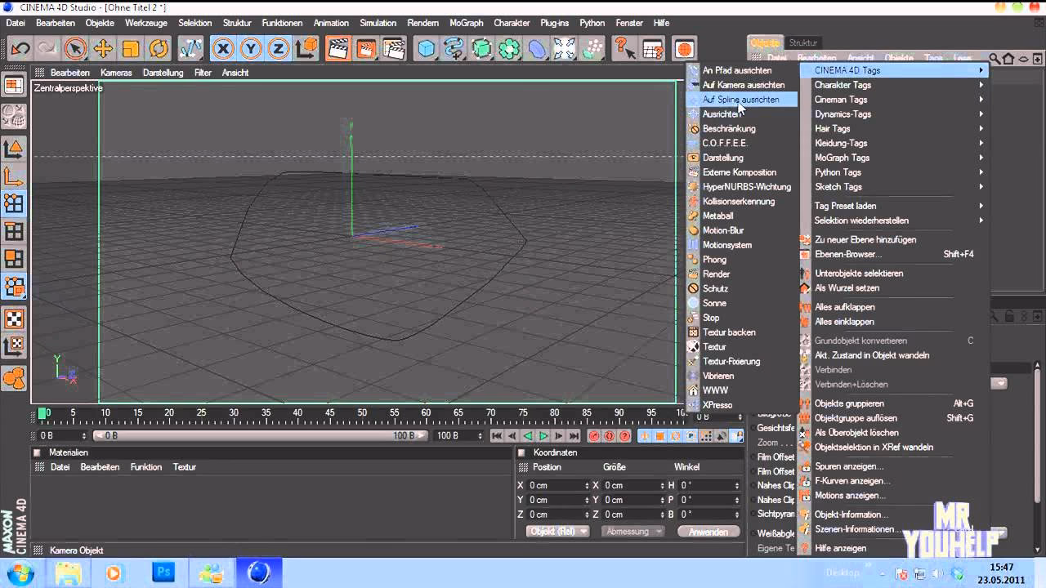Toggle the Rotation keyframe recording icon
This screenshot has width=1046, height=588.
click(676, 436)
